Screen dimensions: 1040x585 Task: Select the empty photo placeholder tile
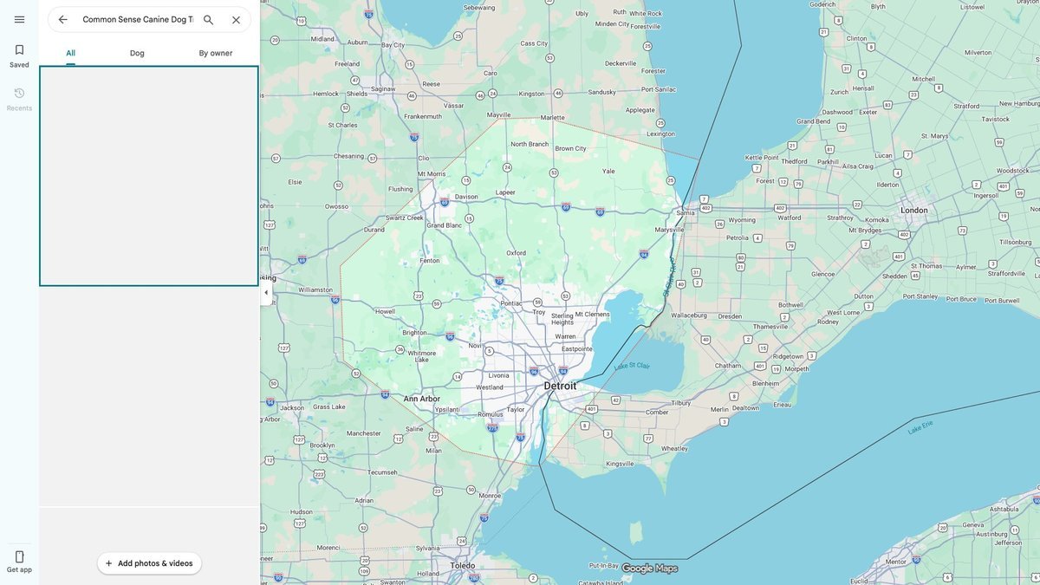tap(149, 176)
